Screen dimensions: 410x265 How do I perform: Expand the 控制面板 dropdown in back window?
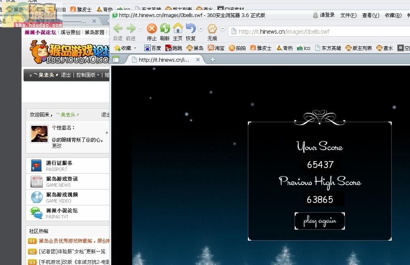(88, 75)
